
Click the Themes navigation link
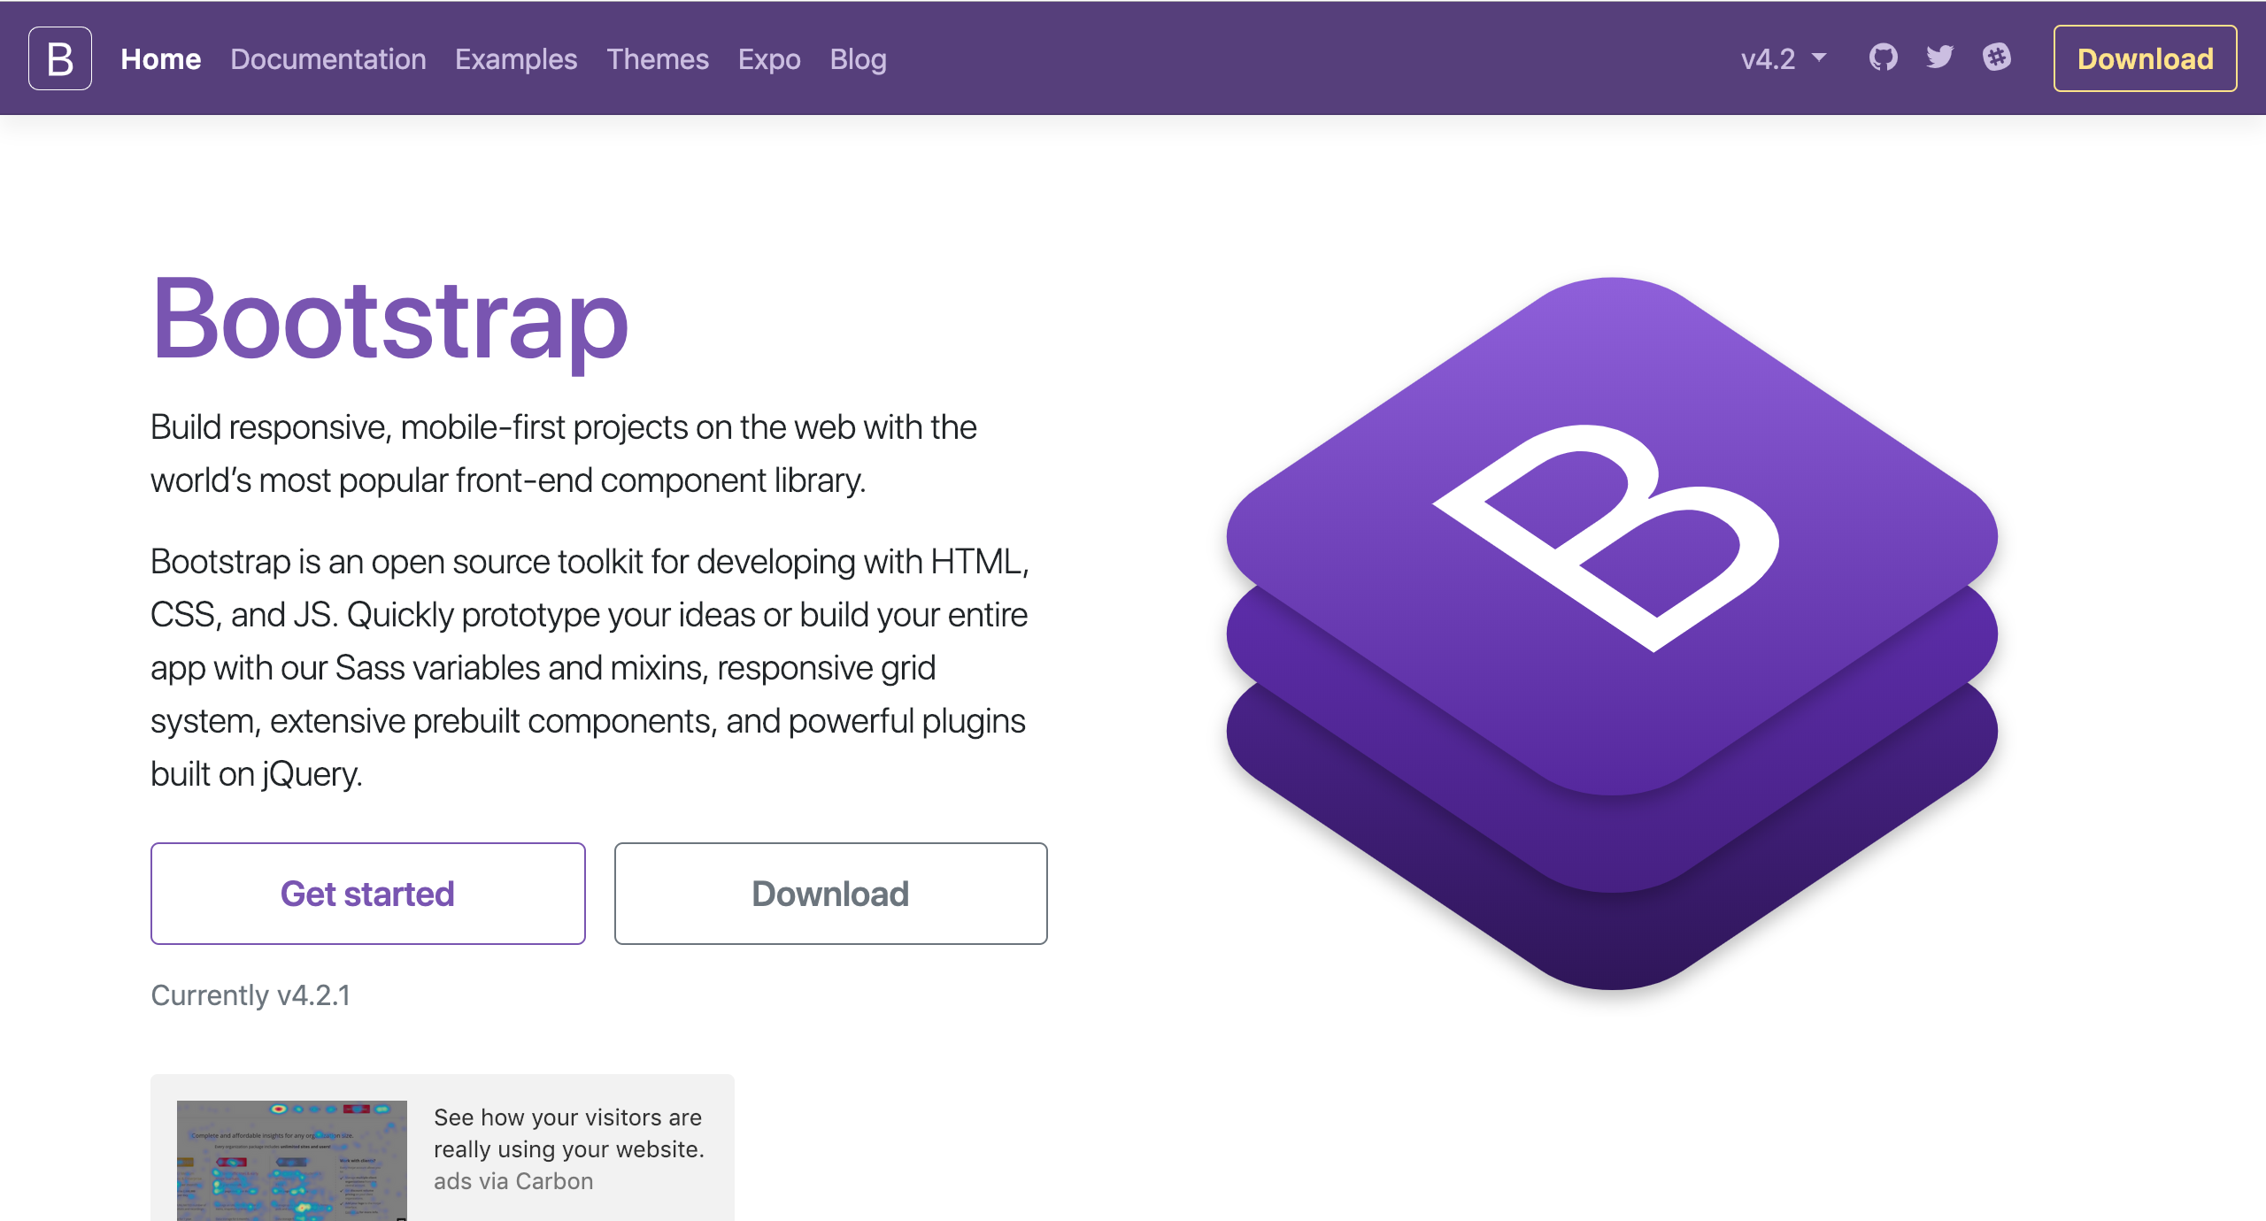(x=657, y=58)
